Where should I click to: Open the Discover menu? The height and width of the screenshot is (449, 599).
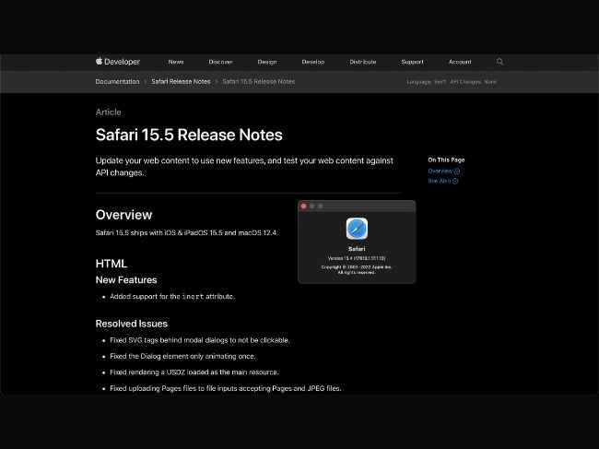220,62
